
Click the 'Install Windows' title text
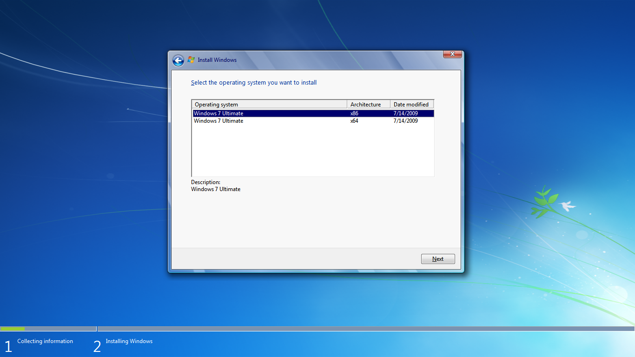point(217,60)
